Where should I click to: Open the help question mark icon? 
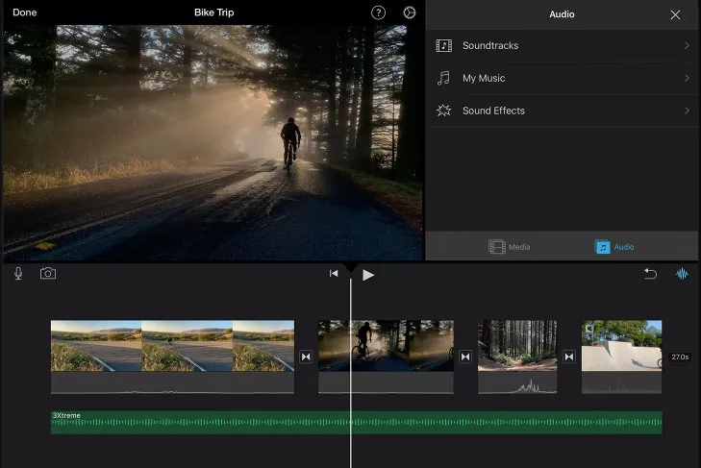(378, 12)
